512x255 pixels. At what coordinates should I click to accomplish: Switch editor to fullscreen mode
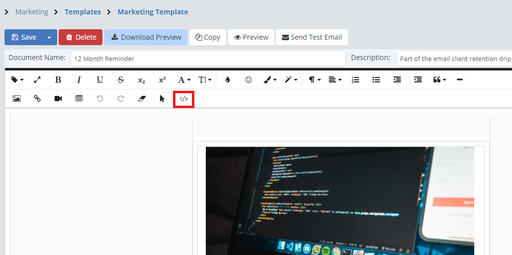pos(37,80)
